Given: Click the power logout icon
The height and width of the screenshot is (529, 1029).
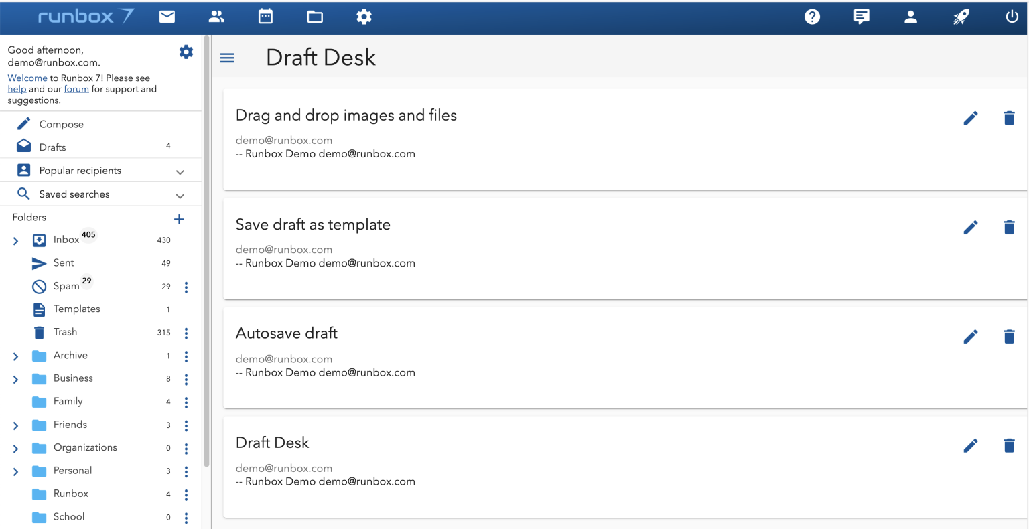Looking at the screenshot, I should coord(1012,17).
